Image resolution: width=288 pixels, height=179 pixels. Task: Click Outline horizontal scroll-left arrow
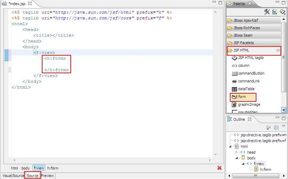point(229,176)
